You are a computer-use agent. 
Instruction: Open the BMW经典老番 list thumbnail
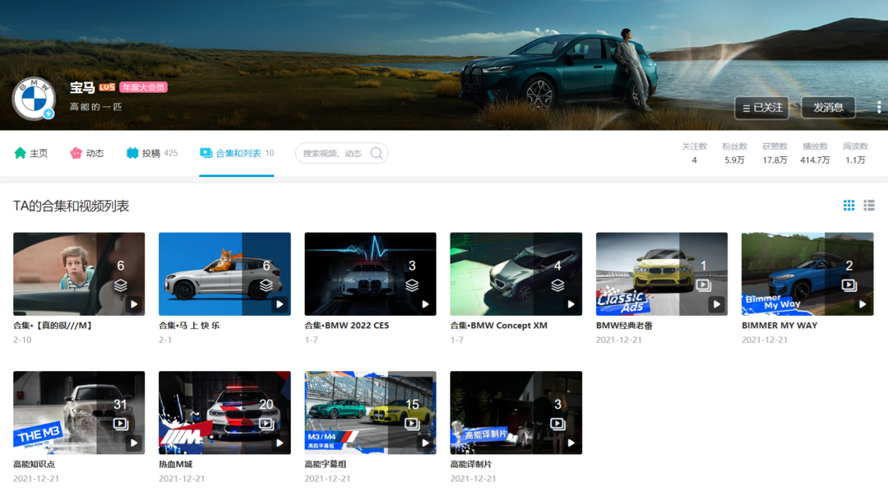[x=661, y=274]
